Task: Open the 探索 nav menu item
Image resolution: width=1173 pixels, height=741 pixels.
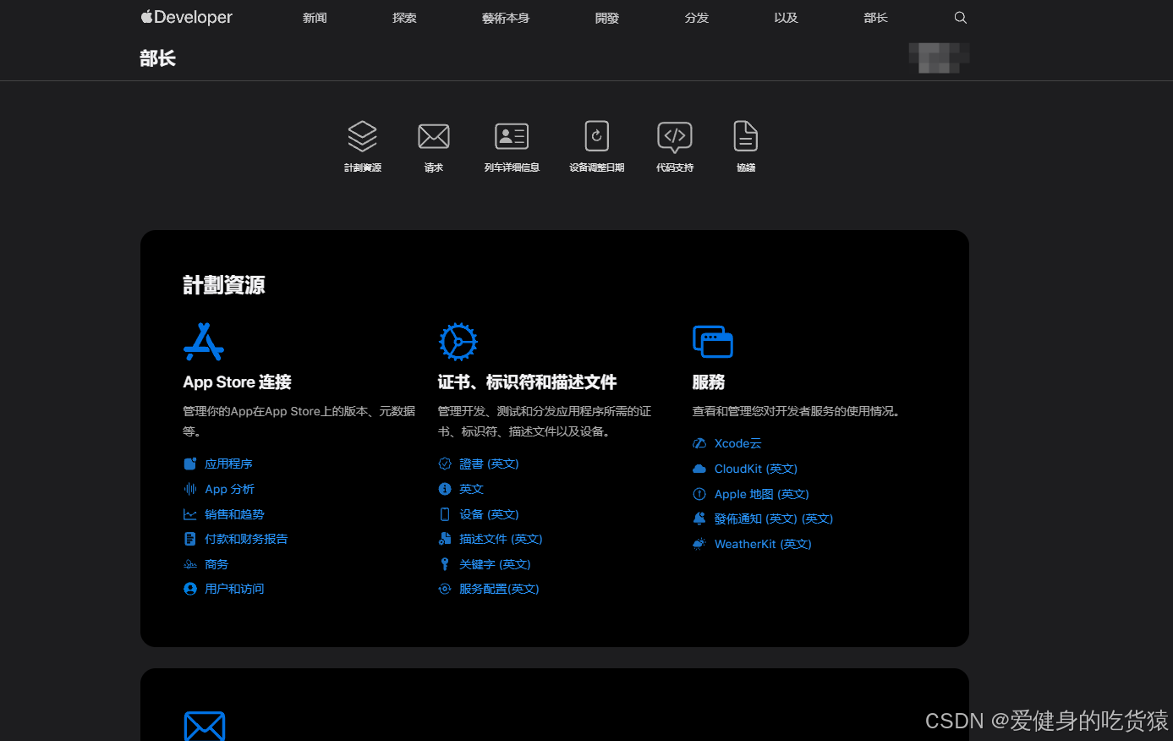Action: pyautogui.click(x=404, y=18)
